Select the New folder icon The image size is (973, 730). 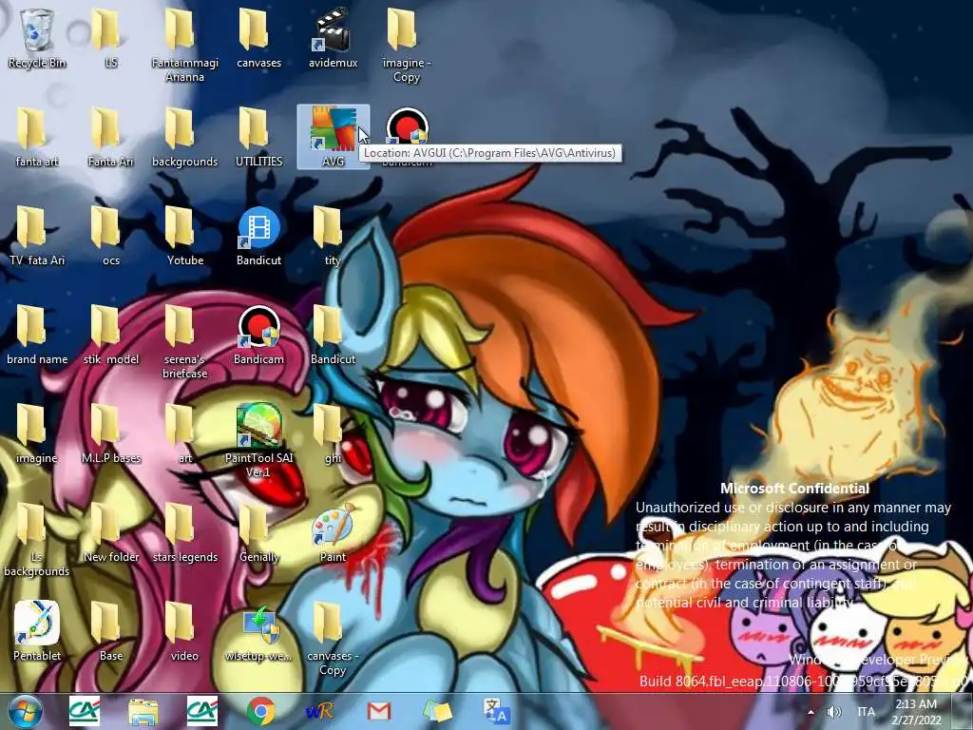[111, 532]
